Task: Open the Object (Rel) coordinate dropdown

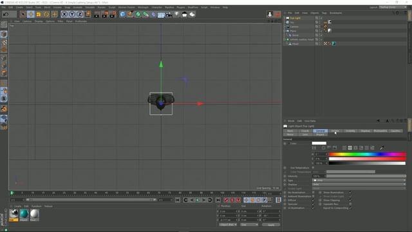Action: [228, 225]
